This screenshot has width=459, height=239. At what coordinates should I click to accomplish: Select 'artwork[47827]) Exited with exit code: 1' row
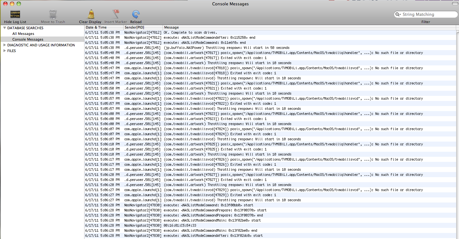270,180
